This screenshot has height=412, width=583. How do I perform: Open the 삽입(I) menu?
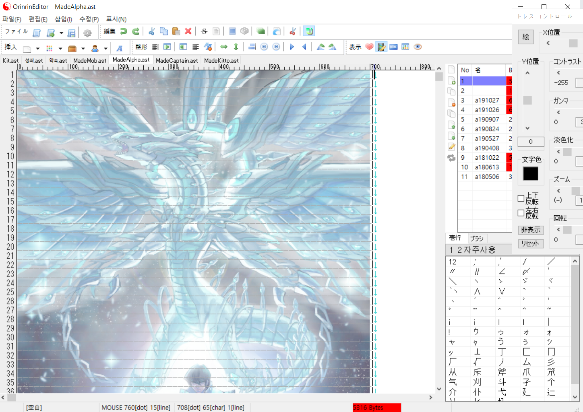coord(64,19)
